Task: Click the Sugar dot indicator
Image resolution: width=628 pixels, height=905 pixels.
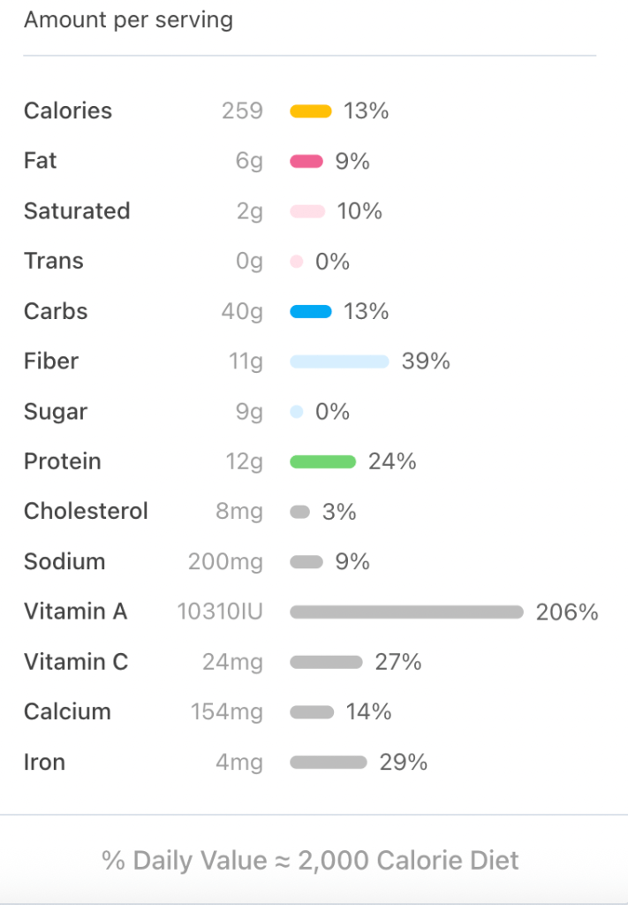Action: 297,412
